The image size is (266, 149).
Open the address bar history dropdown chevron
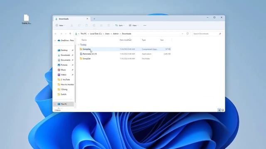point(182,34)
